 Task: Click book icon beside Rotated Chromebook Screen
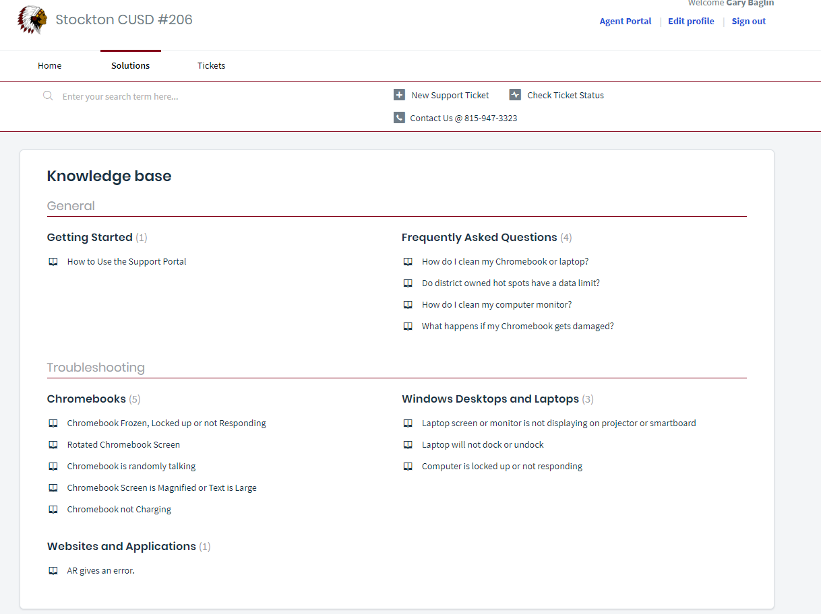(53, 445)
